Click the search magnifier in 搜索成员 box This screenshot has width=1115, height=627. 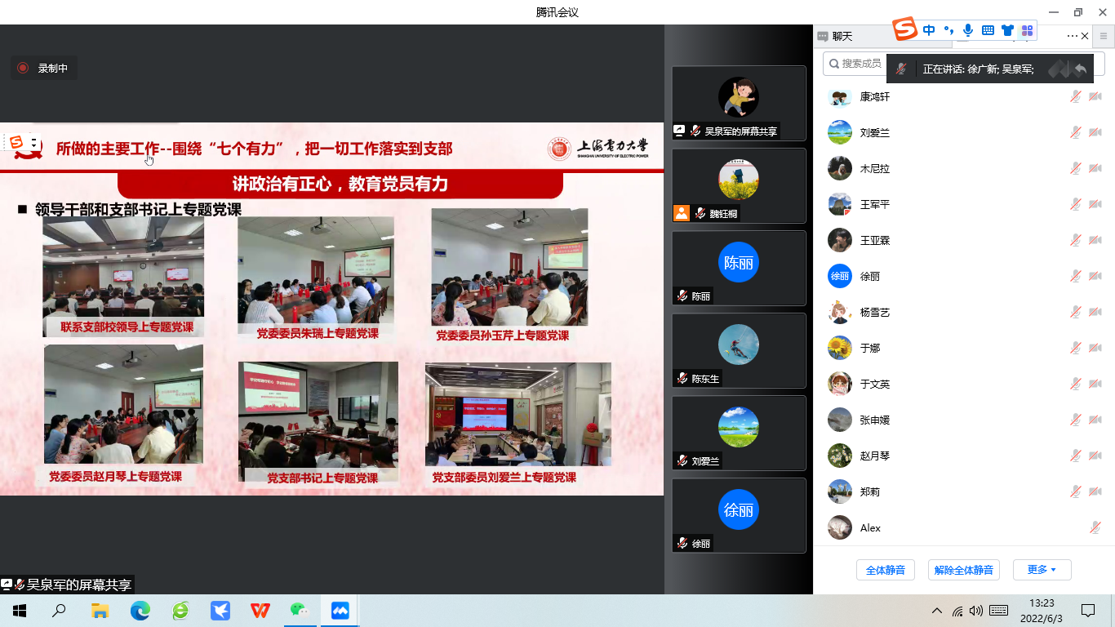pyautogui.click(x=834, y=63)
